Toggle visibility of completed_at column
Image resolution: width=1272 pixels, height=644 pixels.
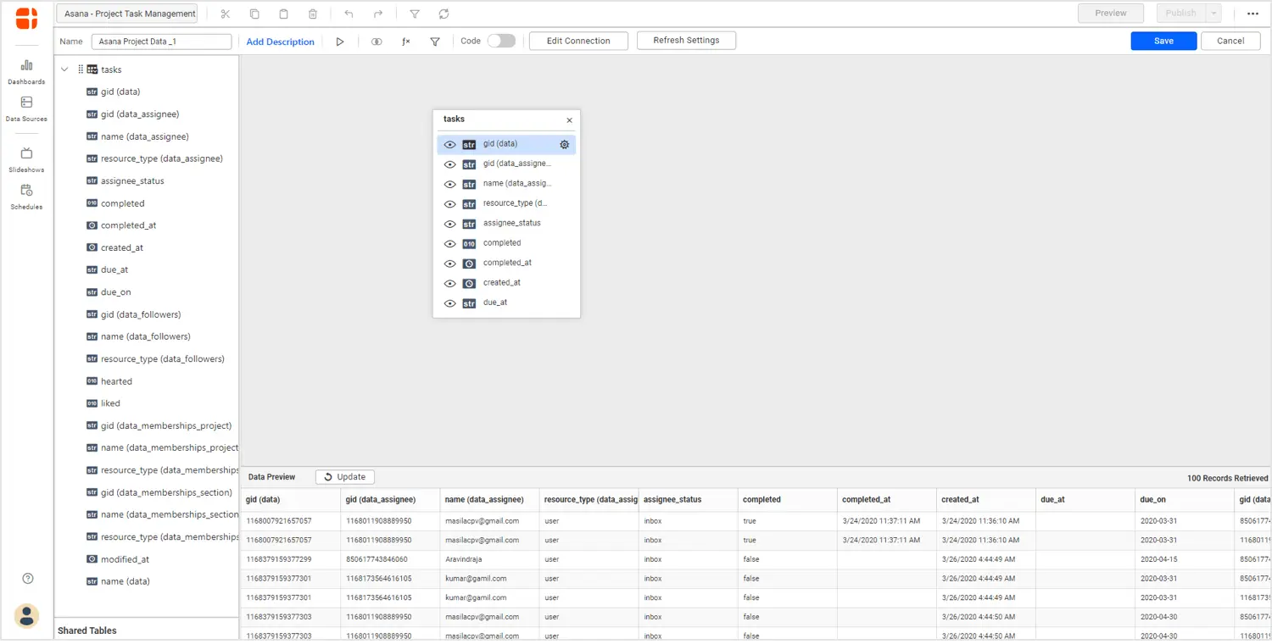pyautogui.click(x=450, y=264)
